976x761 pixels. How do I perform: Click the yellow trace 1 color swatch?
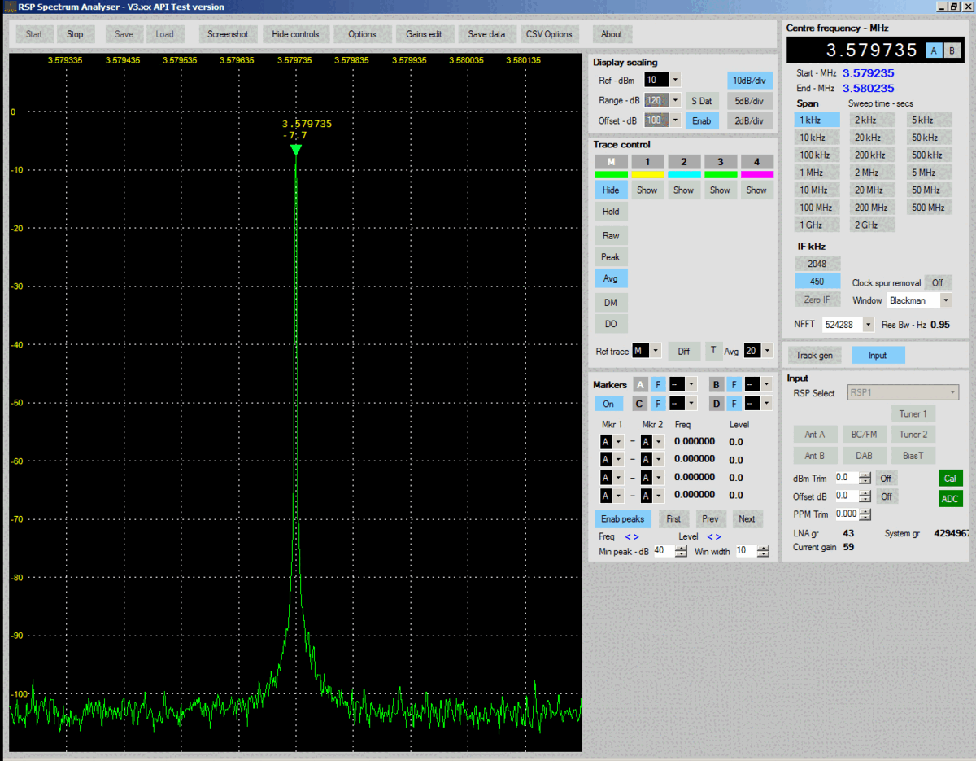coord(647,174)
